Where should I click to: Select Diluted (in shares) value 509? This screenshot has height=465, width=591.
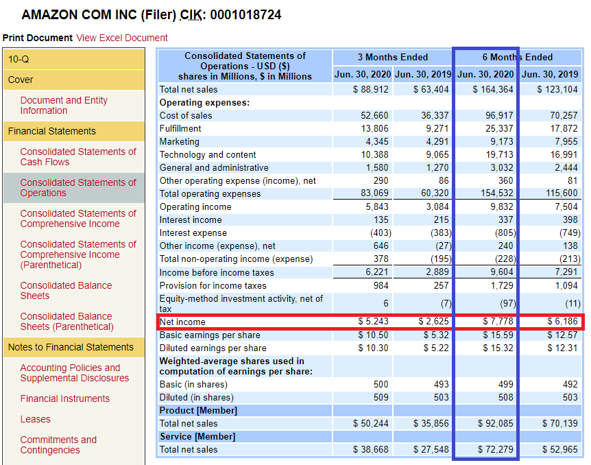pos(381,397)
